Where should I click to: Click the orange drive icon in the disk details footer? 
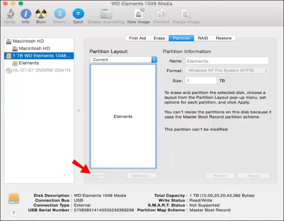tap(14, 198)
